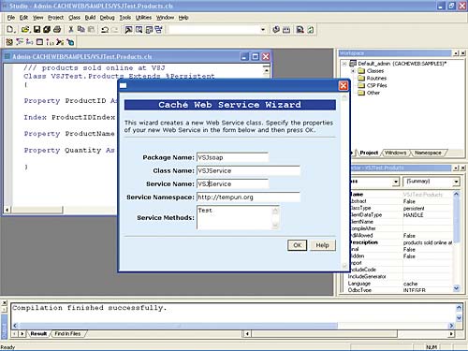Pin the Workspace panel using its pin icon
Viewport: 468px width, 351px height.
(x=456, y=53)
